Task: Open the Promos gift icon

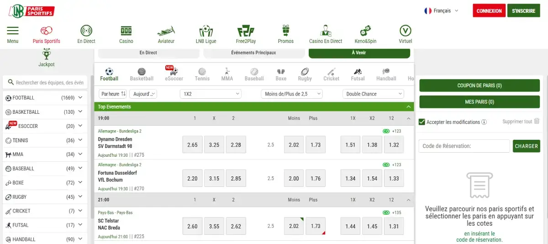Action: [286, 31]
